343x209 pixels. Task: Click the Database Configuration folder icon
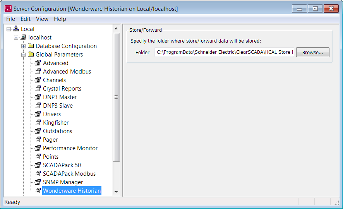point(31,46)
